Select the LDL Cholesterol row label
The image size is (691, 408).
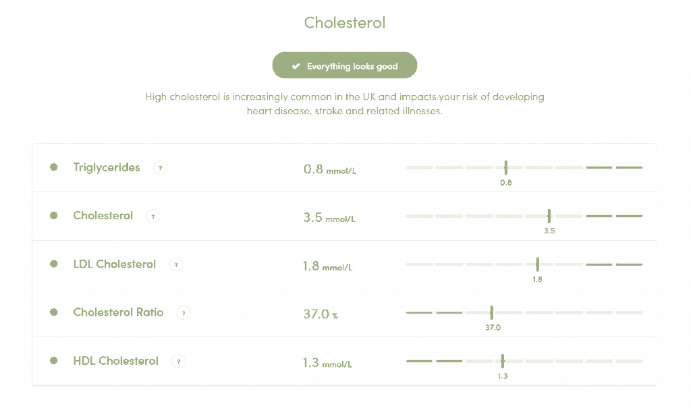click(x=114, y=264)
